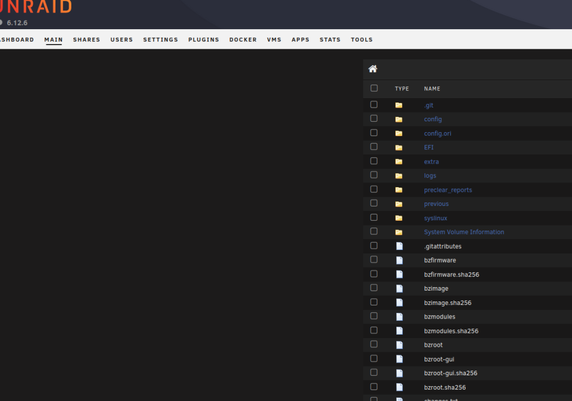Click the syslinux folder icon
Screen dimensions: 572x401
(399, 218)
